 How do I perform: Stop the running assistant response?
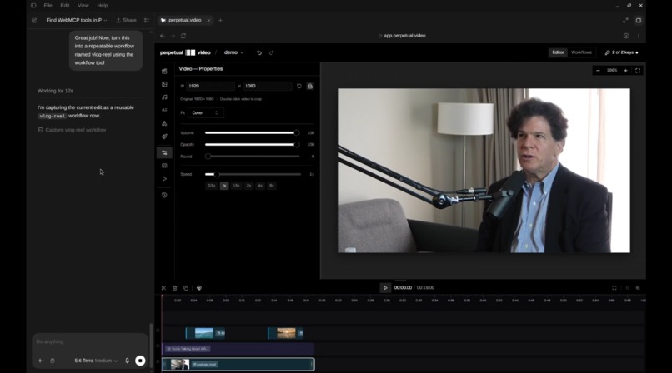(140, 361)
